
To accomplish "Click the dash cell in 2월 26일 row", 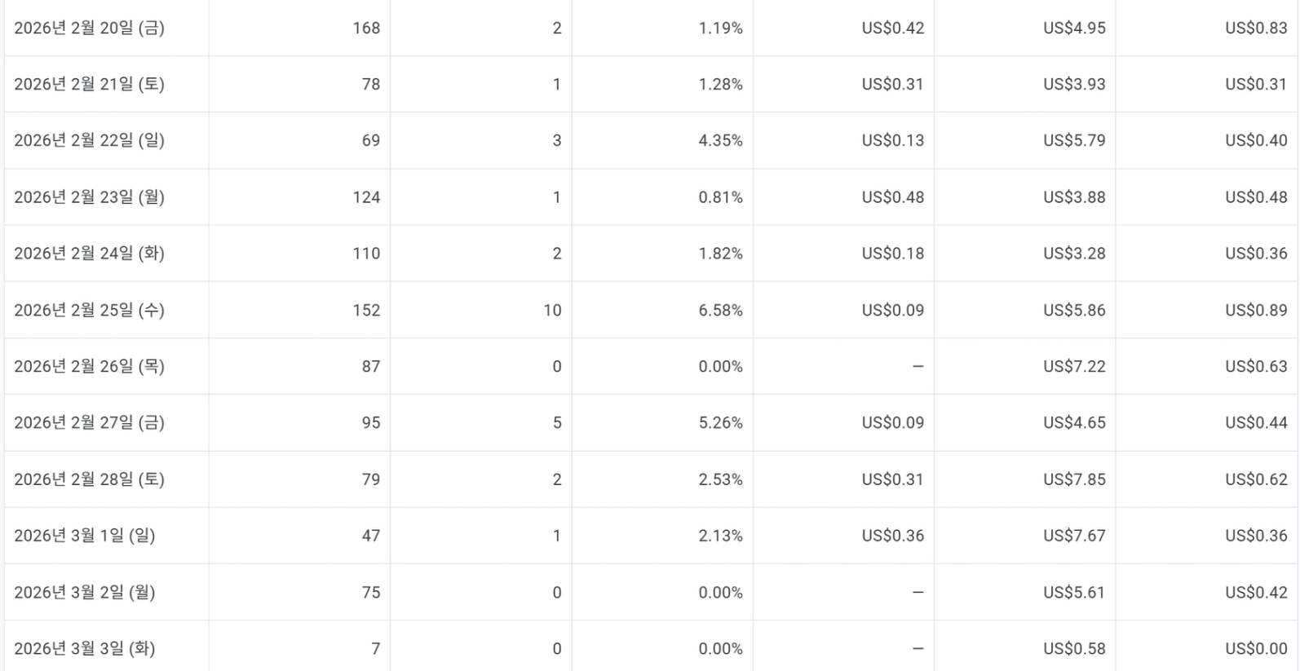I will (x=918, y=366).
